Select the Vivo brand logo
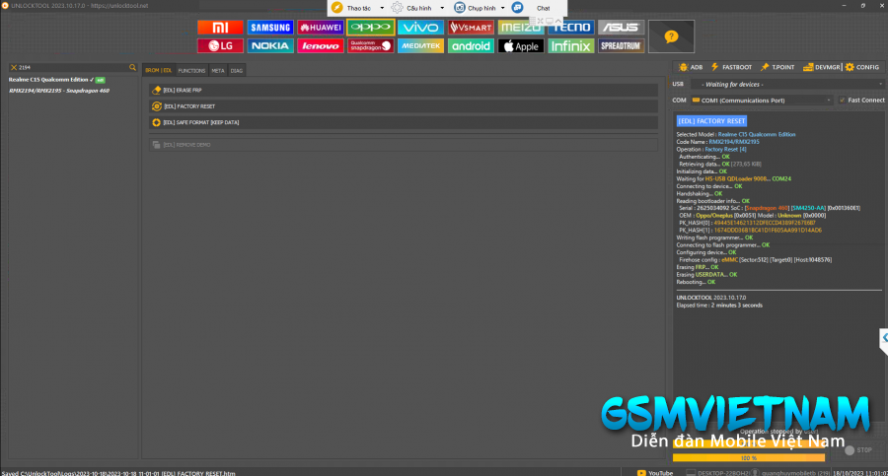This screenshot has width=888, height=476. pyautogui.click(x=420, y=28)
